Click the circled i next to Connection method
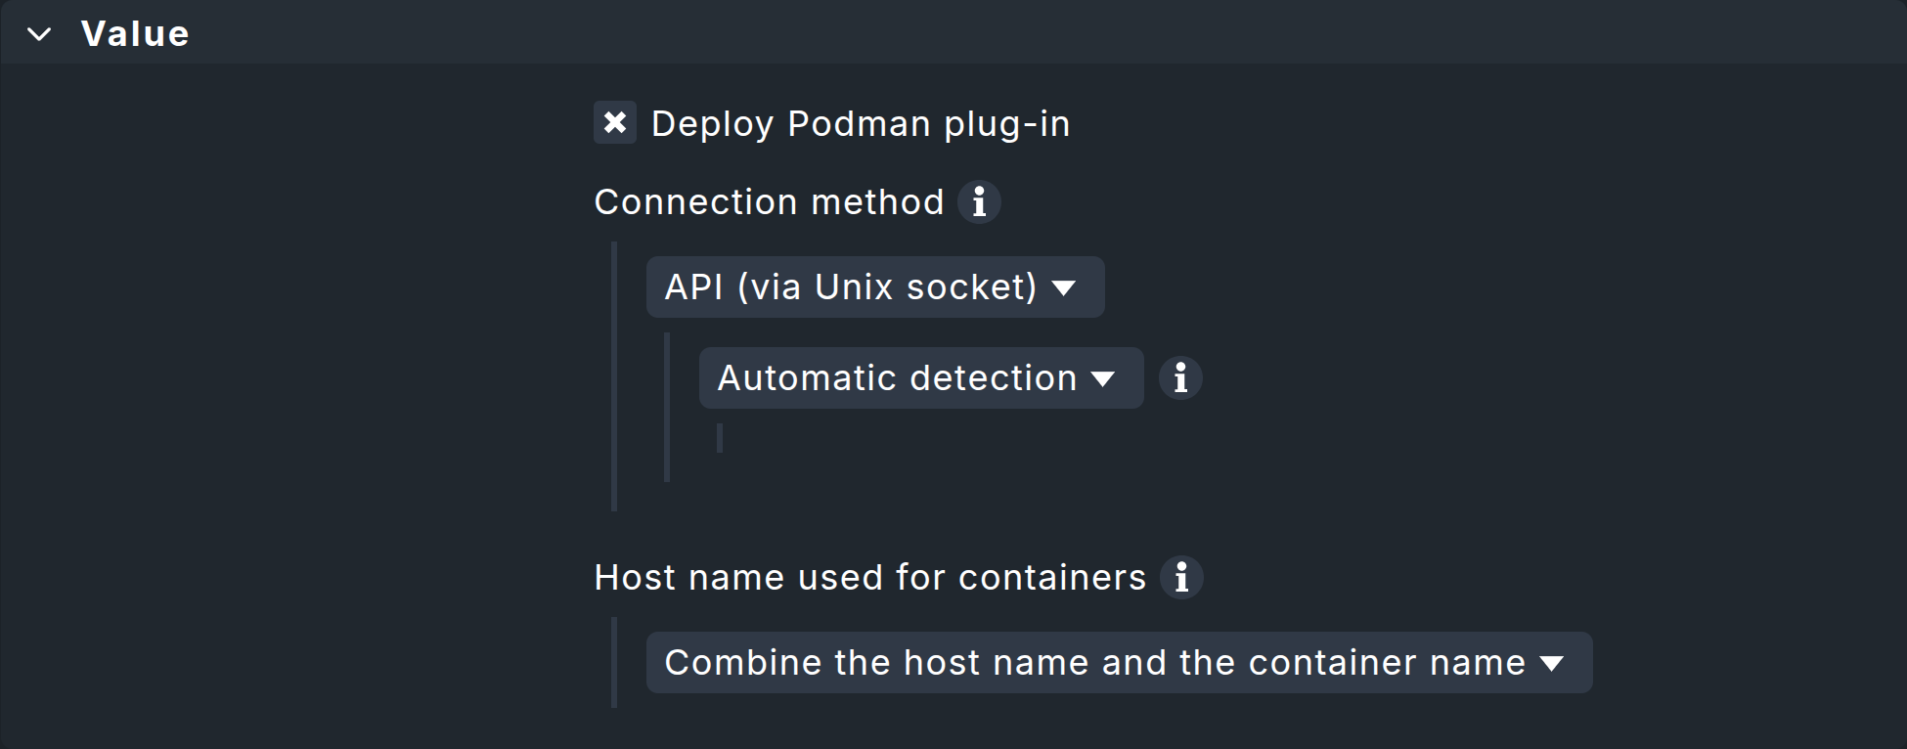This screenshot has width=1907, height=749. [979, 202]
